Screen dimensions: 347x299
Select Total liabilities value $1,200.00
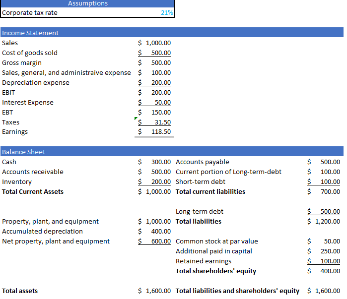pos(324,222)
